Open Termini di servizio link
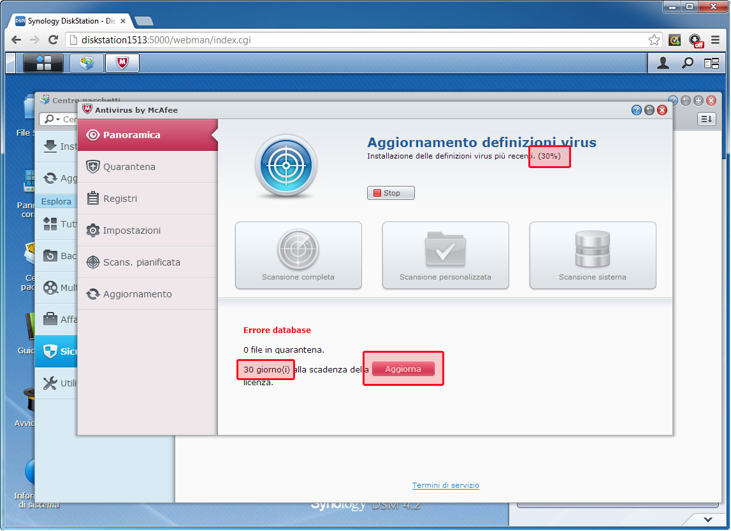This screenshot has width=731, height=531. (x=445, y=485)
